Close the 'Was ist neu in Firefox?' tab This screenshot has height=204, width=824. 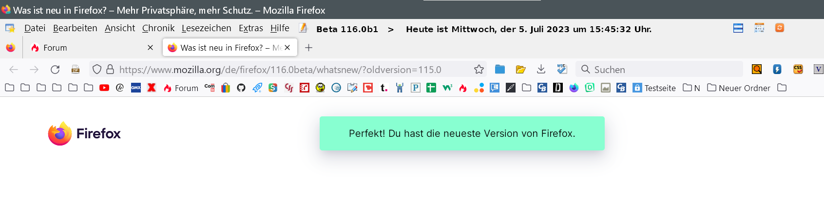point(287,48)
